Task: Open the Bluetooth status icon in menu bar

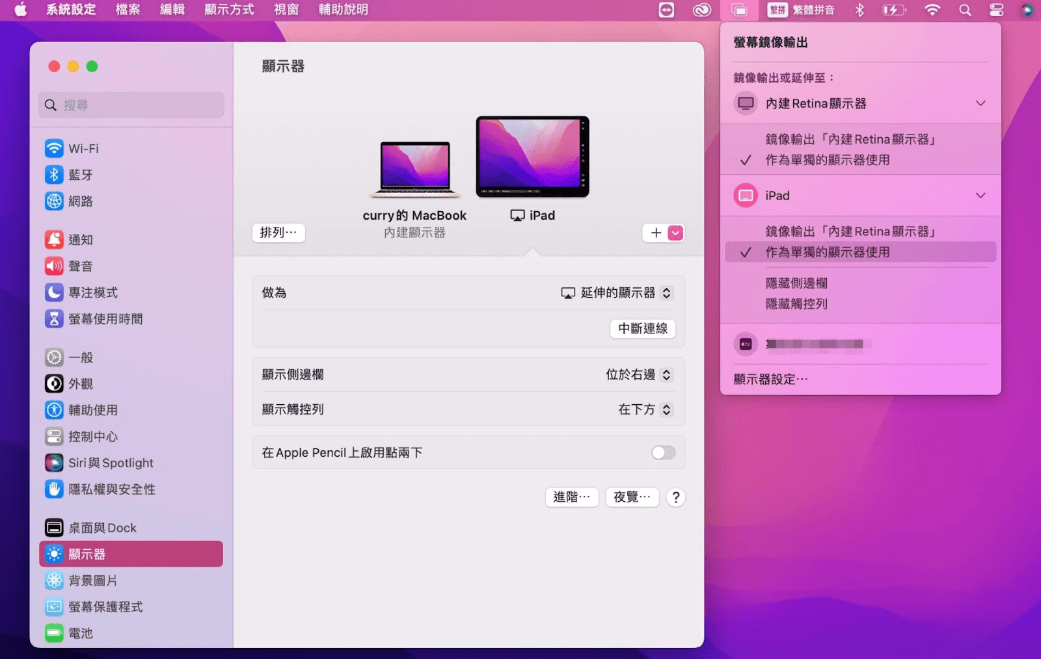Action: tap(859, 10)
